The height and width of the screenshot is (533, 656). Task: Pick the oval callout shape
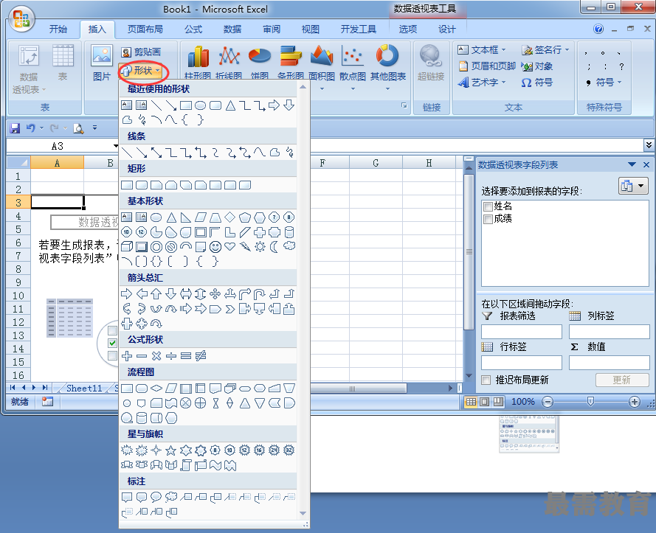156,497
